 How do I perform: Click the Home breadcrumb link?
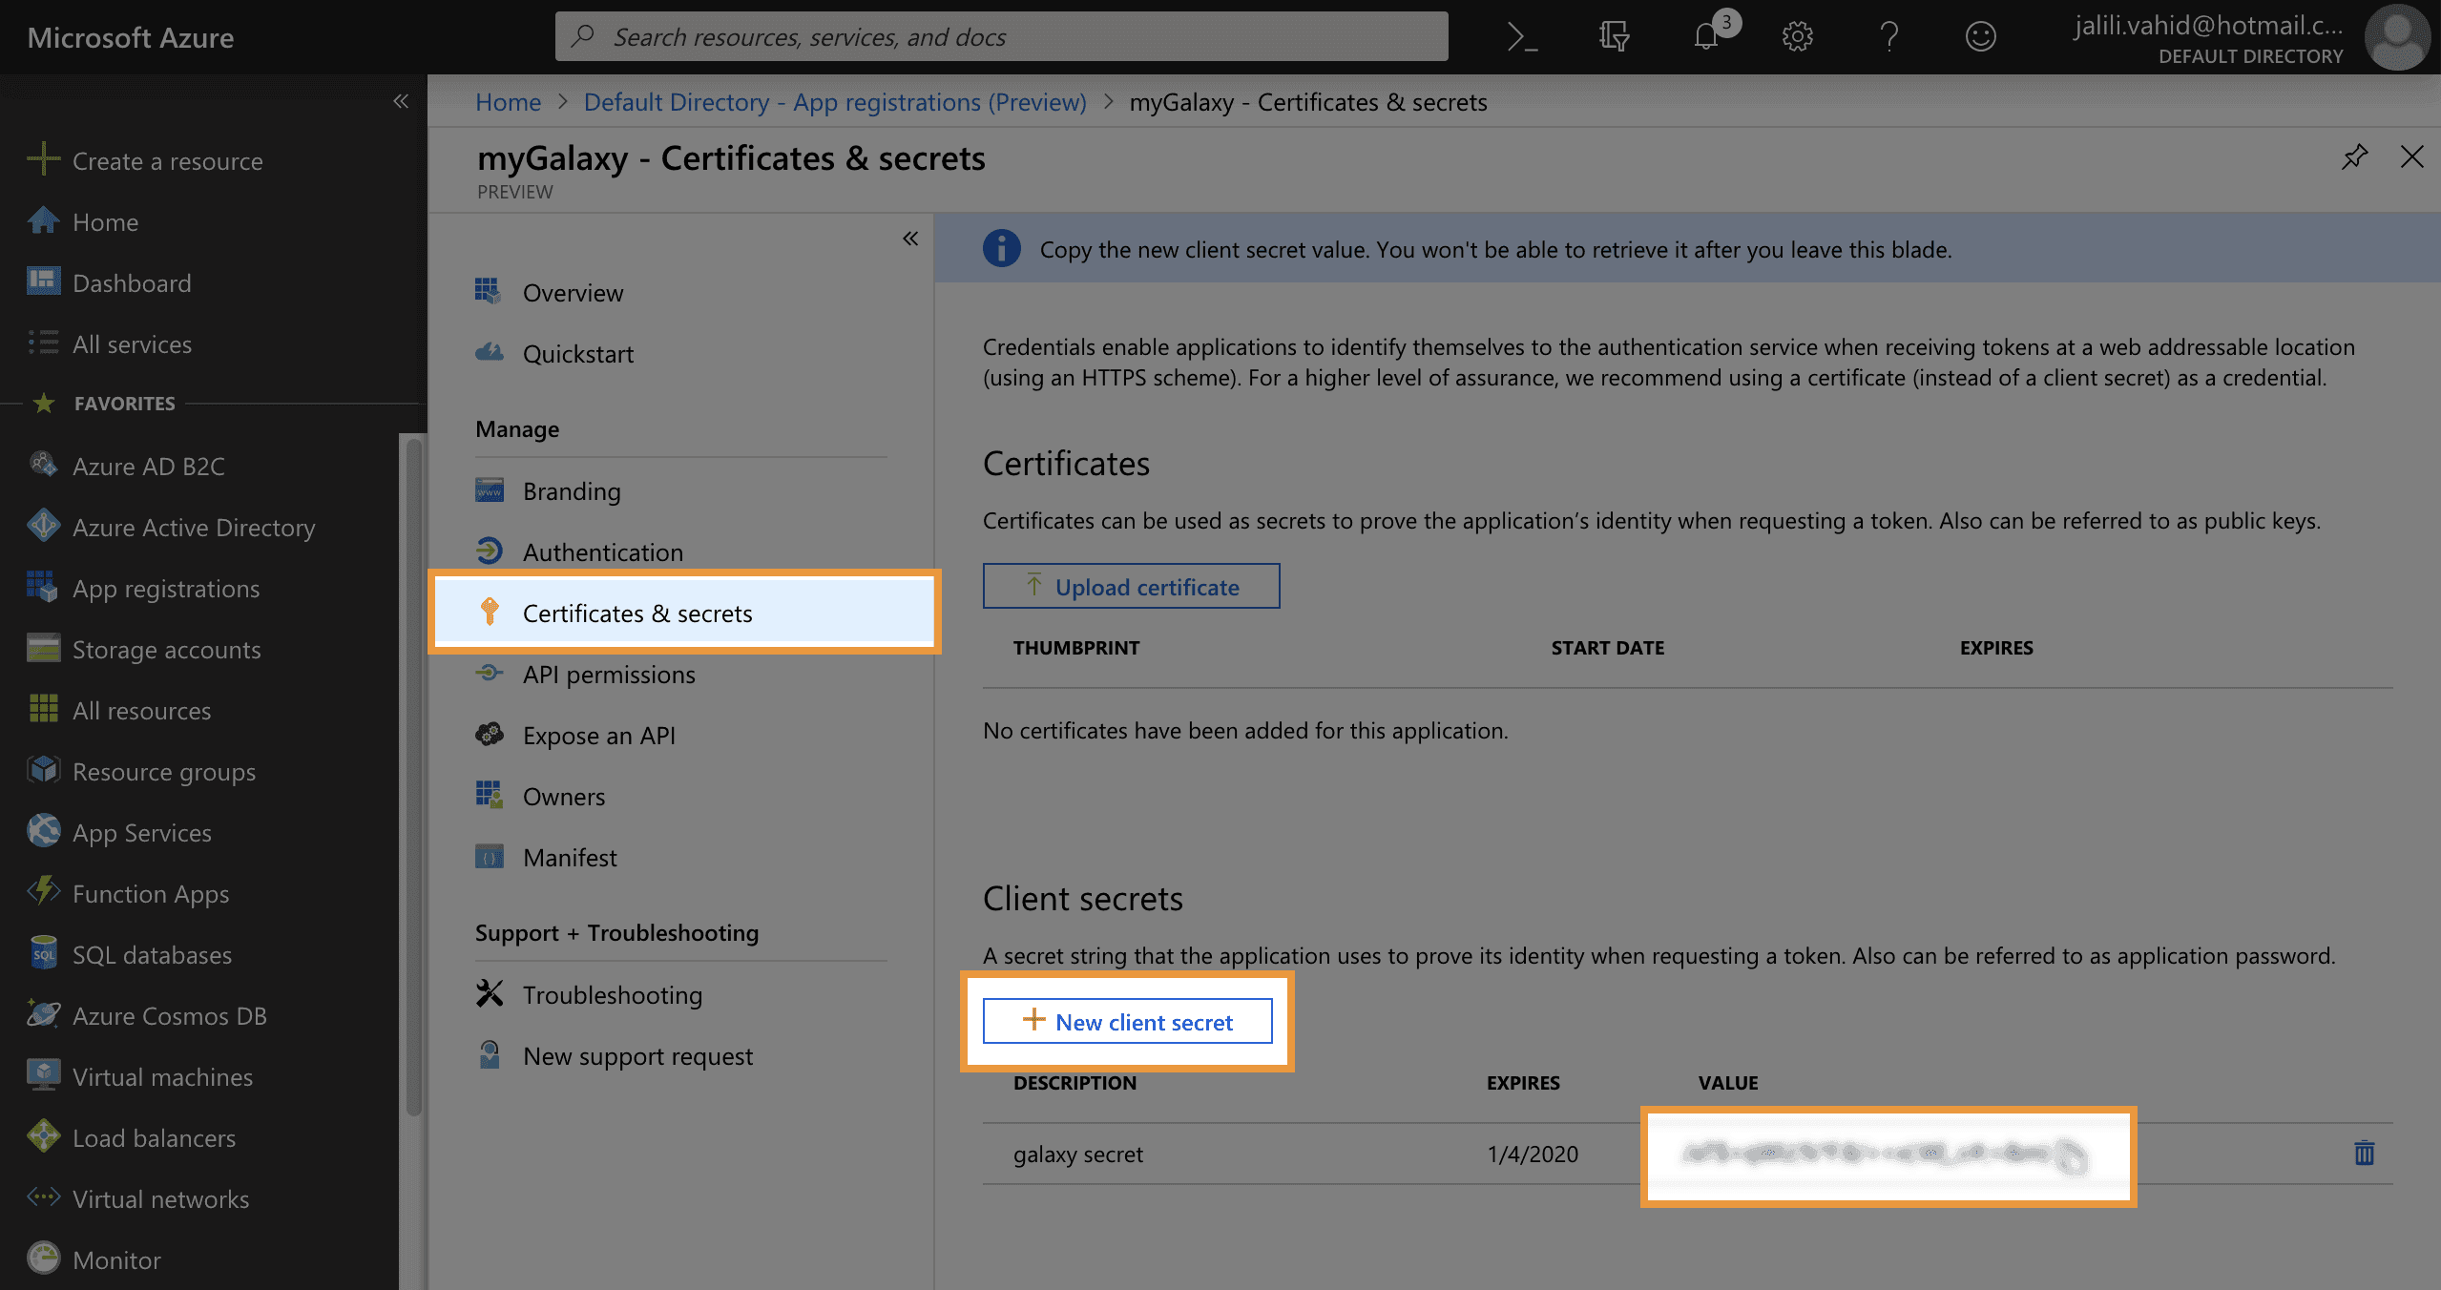[508, 102]
